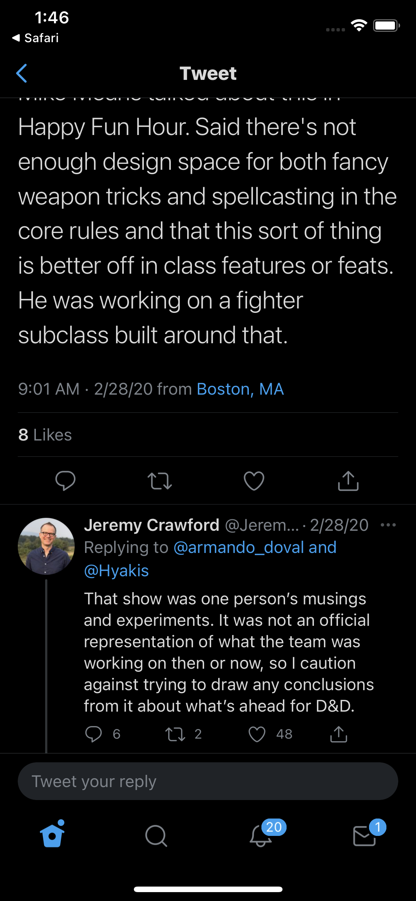Share Jeremy Crawford's reply
416x901 pixels.
click(338, 734)
